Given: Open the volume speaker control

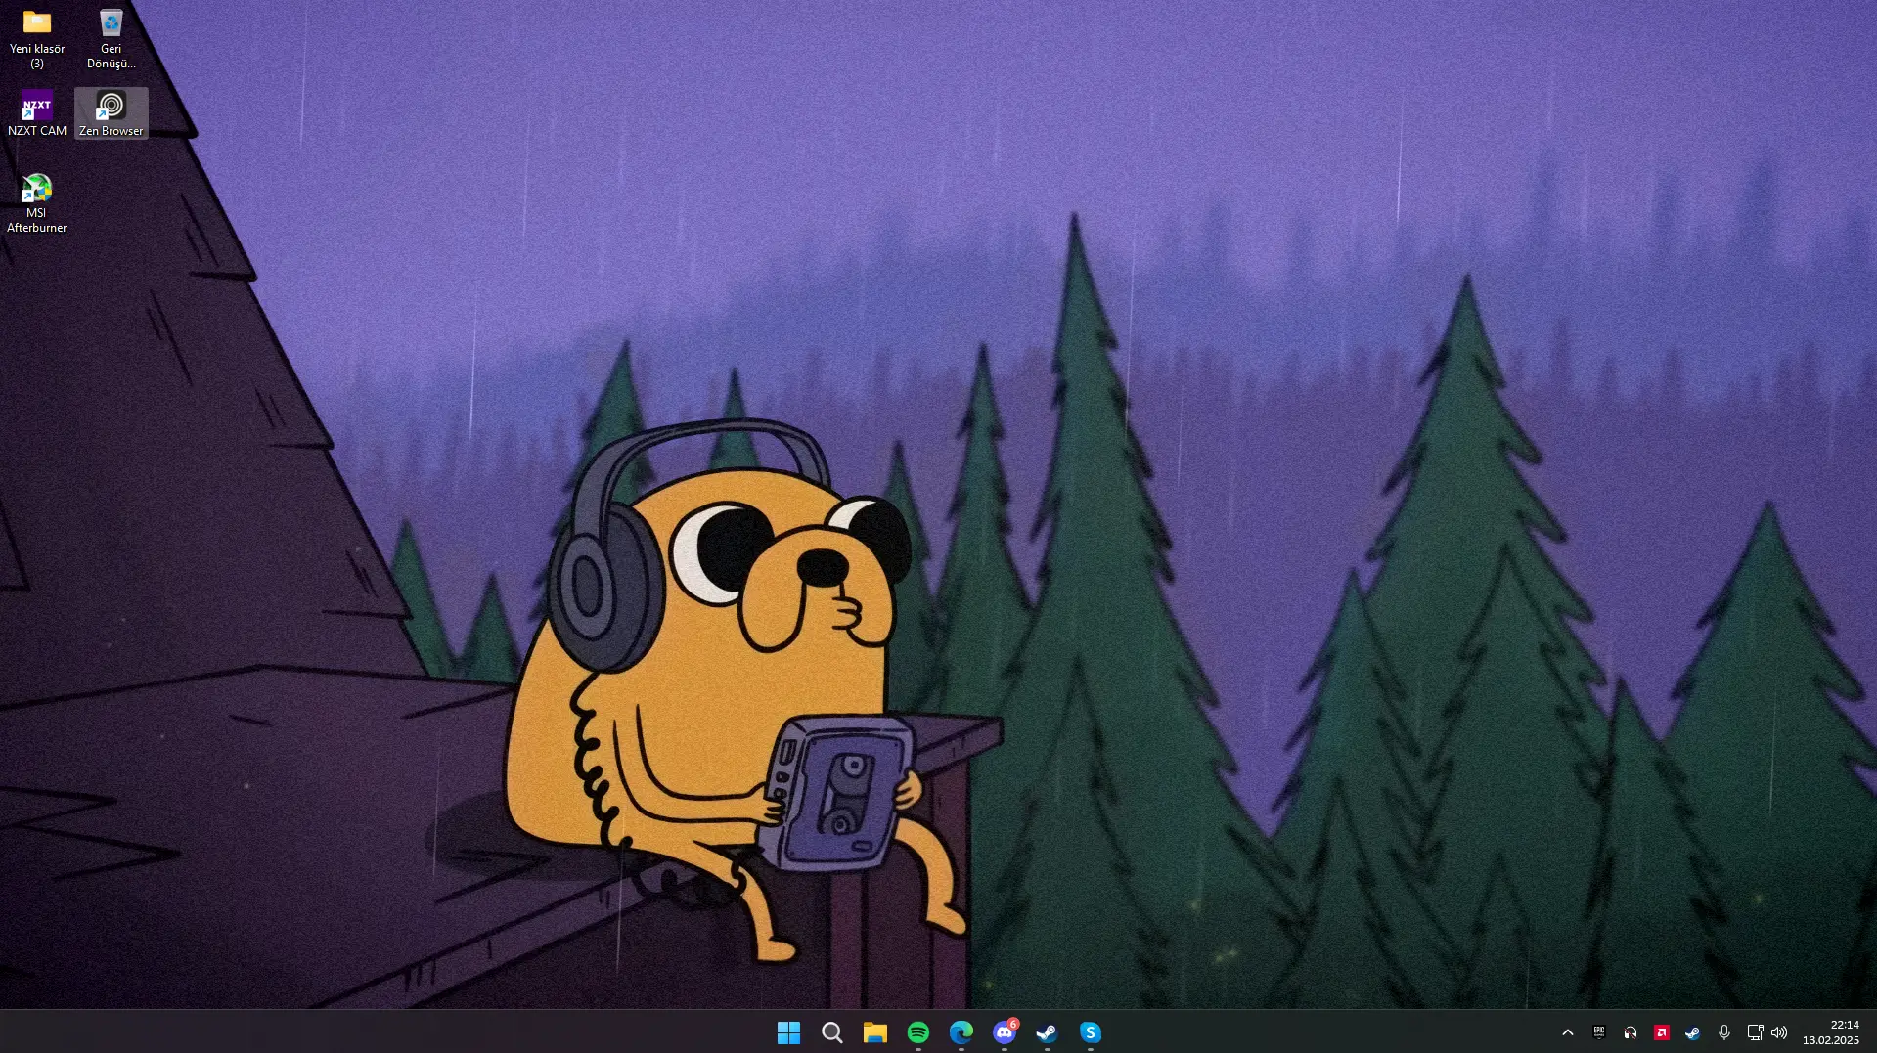Looking at the screenshot, I should [1779, 1032].
